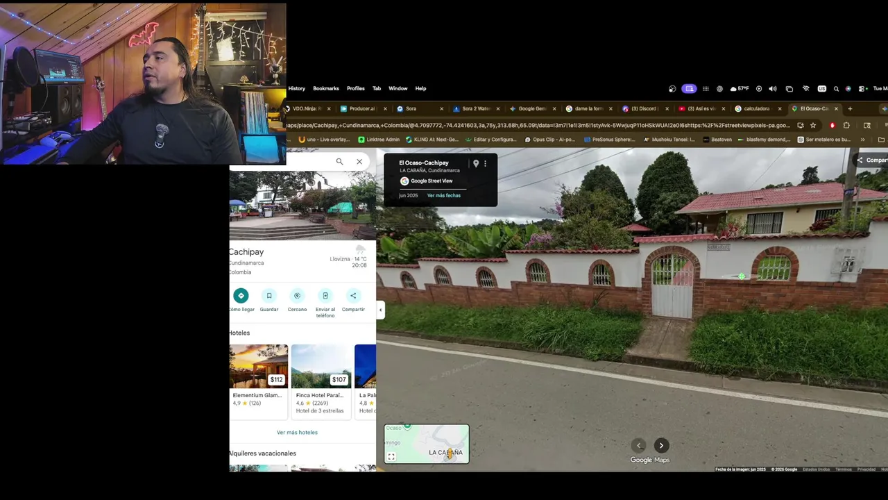
Task: Switch to the Google Gemini tab
Action: tap(532, 109)
